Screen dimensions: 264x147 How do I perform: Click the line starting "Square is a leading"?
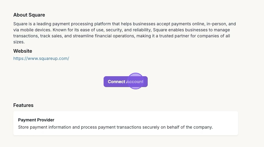[x=124, y=24]
